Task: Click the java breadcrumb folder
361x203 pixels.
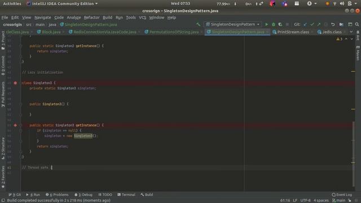Action: click(52, 25)
